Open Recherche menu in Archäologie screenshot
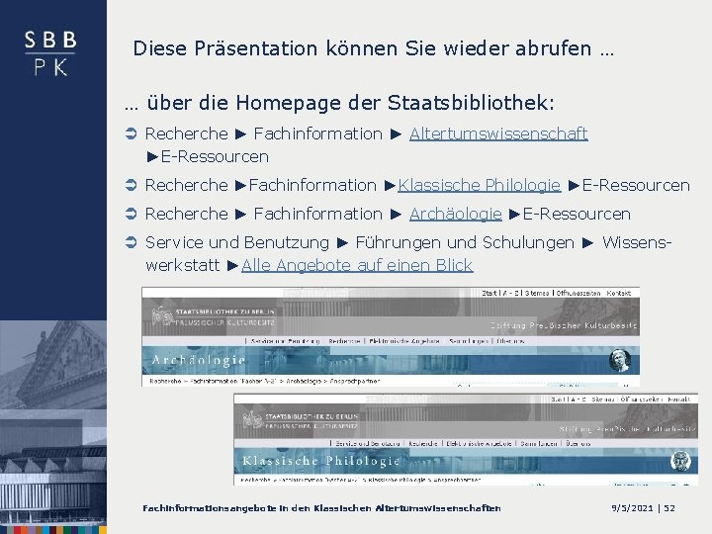This screenshot has height=534, width=712. click(344, 341)
